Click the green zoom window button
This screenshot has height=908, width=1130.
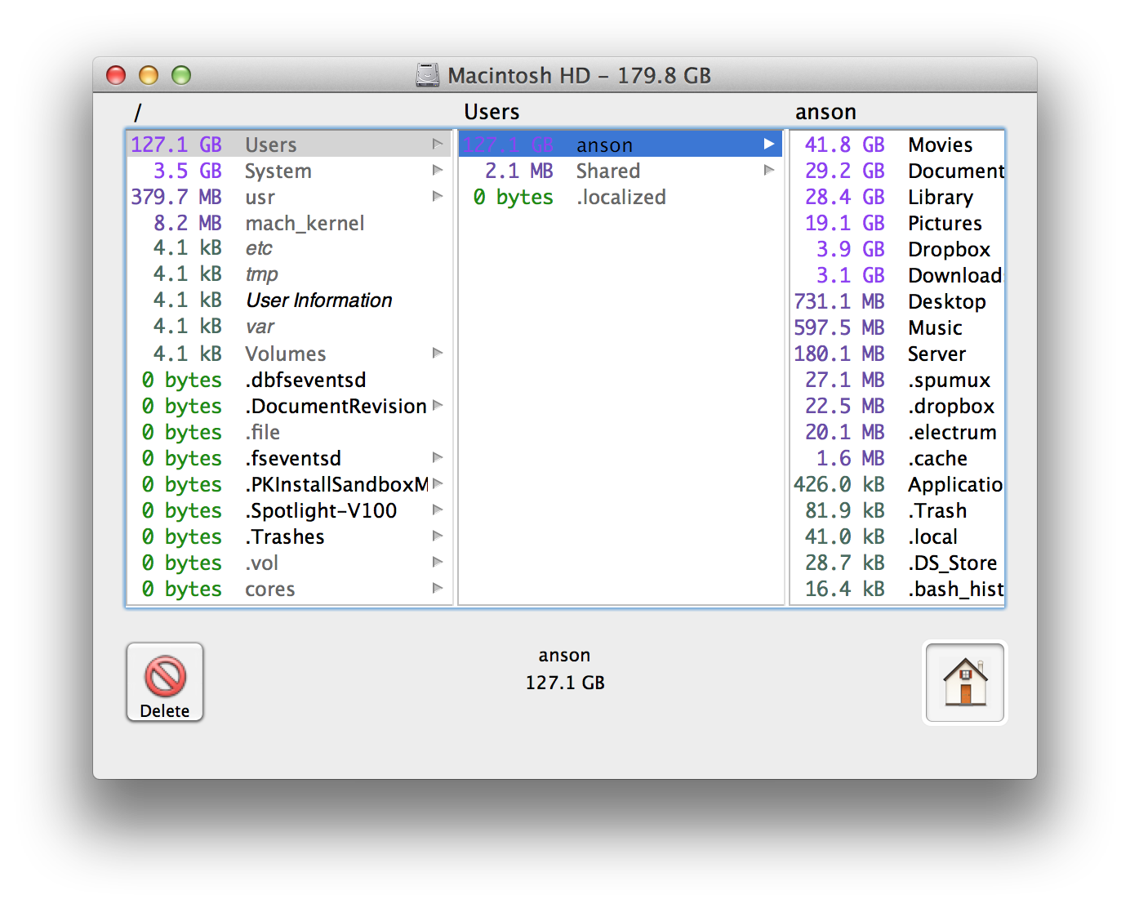(x=181, y=75)
